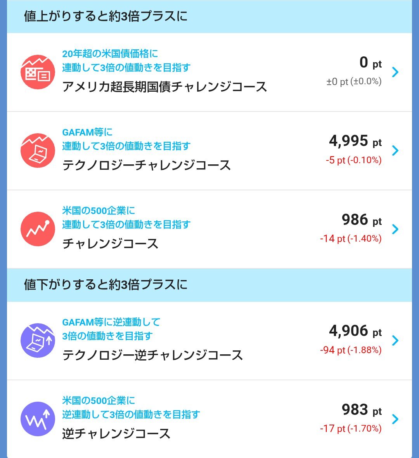Select the テクノロジー逆チャレンジコース title
This screenshot has width=419, height=458.
152,355
